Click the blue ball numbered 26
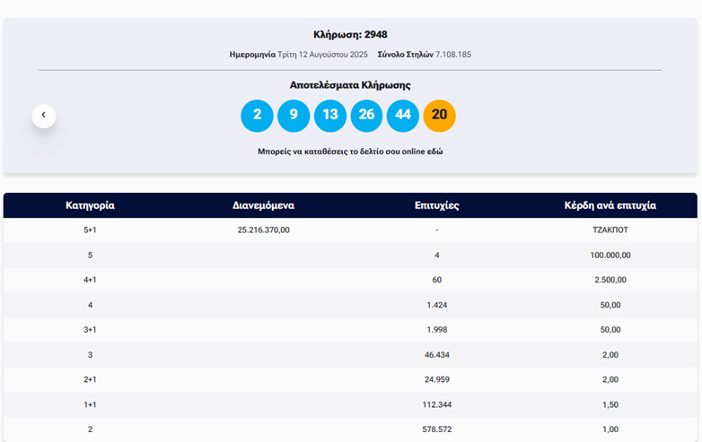The image size is (702, 442). pos(366,116)
